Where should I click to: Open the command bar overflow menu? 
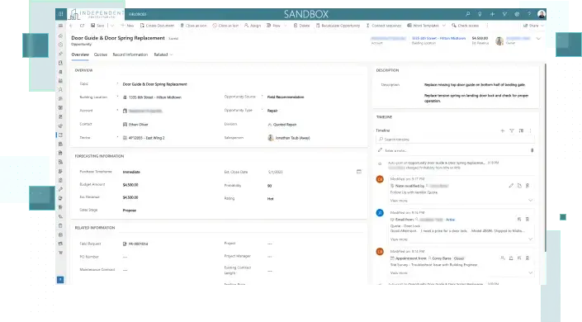[x=487, y=26]
